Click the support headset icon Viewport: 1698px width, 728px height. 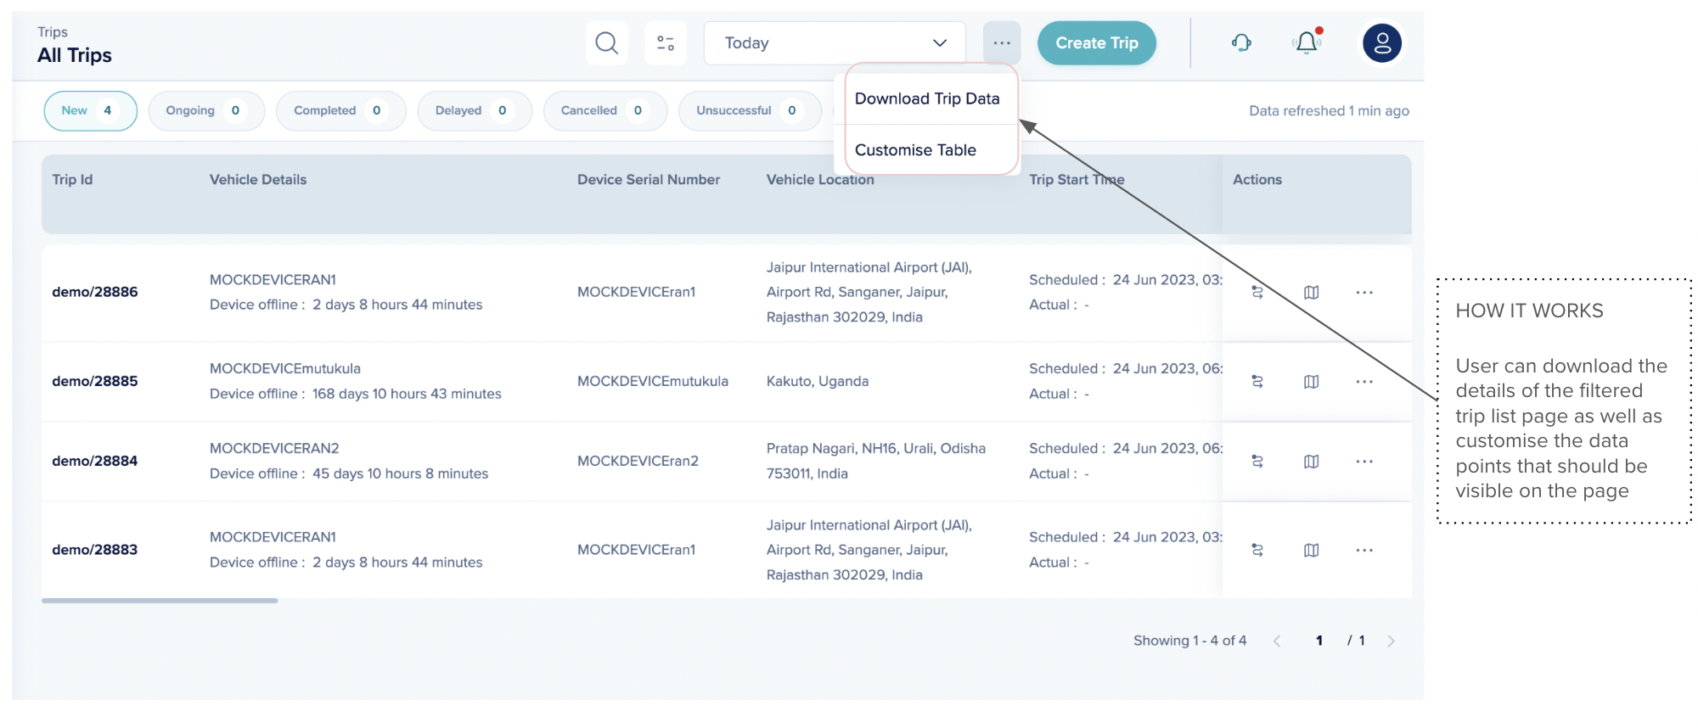tap(1241, 43)
